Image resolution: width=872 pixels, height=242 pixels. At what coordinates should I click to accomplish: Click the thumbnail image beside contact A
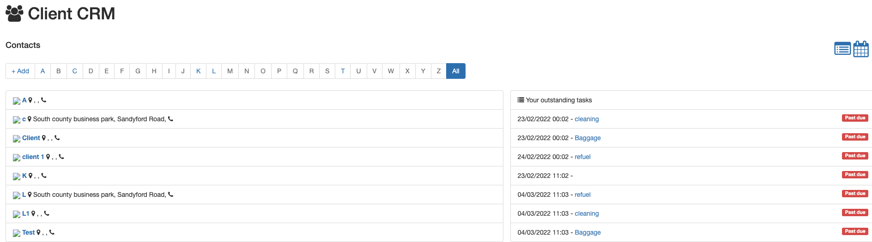pyautogui.click(x=17, y=100)
